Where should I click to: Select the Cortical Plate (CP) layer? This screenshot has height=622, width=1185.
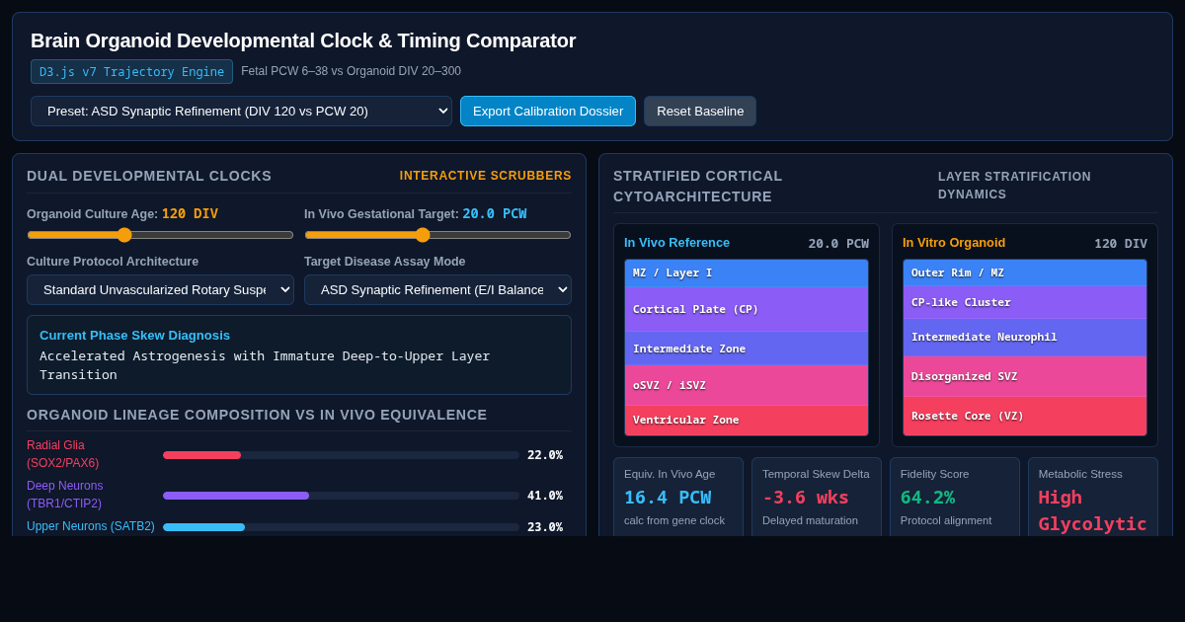747,309
